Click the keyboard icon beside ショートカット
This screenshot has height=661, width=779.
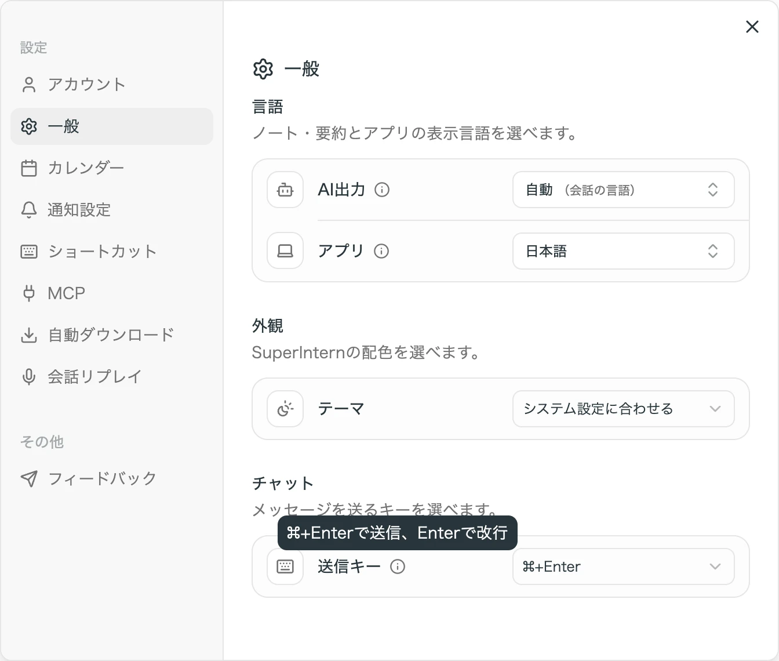tap(29, 252)
